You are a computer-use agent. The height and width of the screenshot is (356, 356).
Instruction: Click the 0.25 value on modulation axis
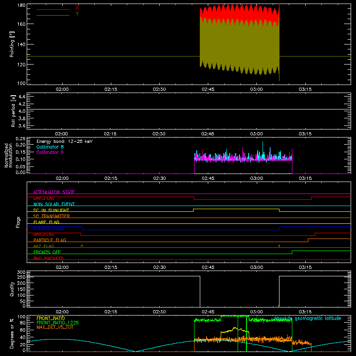point(20,139)
